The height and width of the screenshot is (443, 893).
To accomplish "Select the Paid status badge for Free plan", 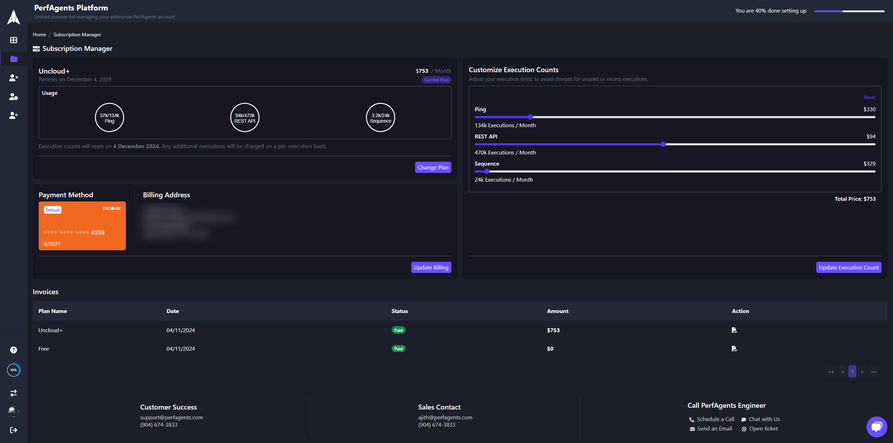I will (x=398, y=348).
